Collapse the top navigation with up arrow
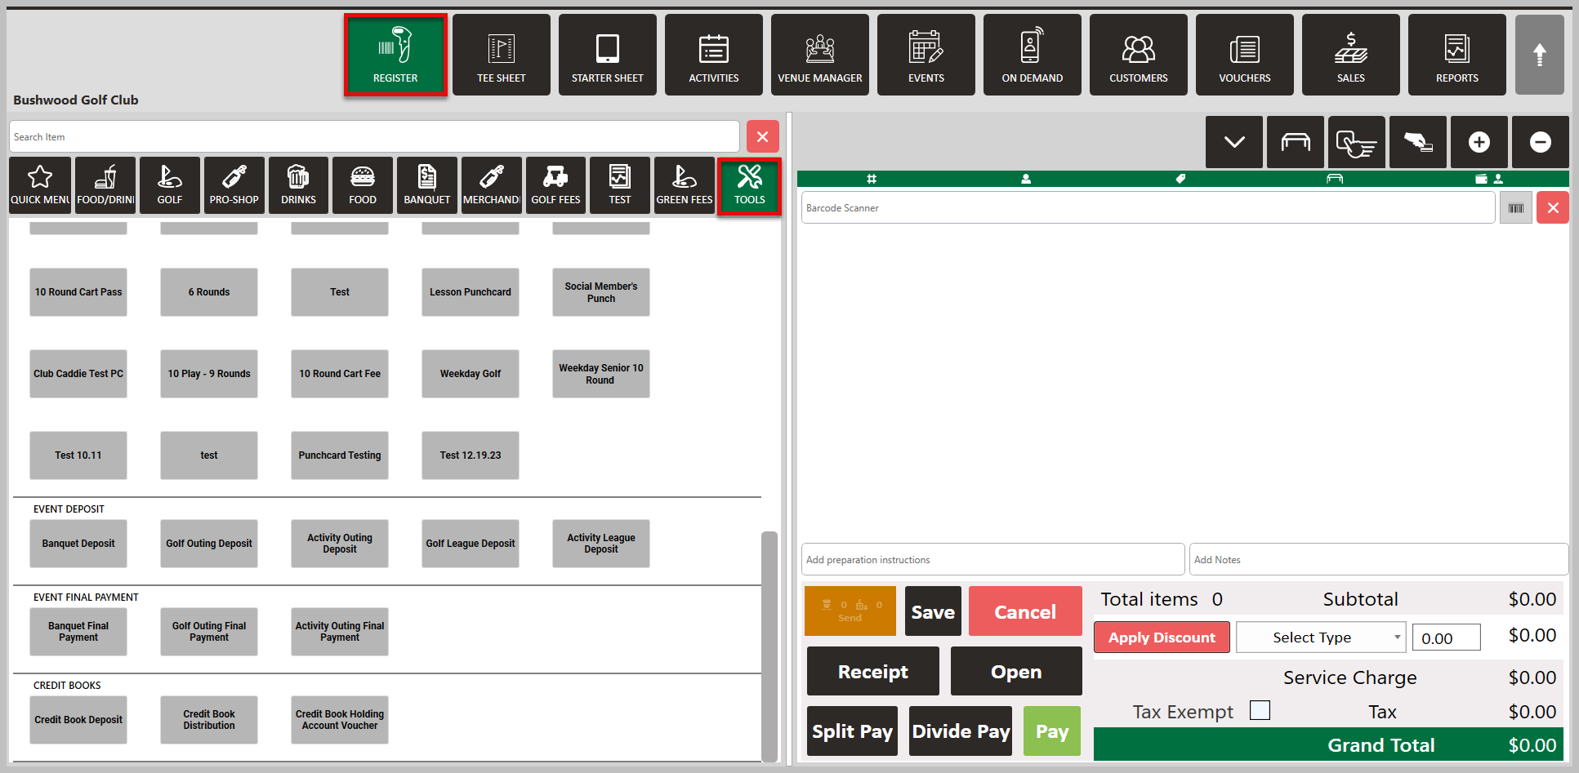 1540,55
